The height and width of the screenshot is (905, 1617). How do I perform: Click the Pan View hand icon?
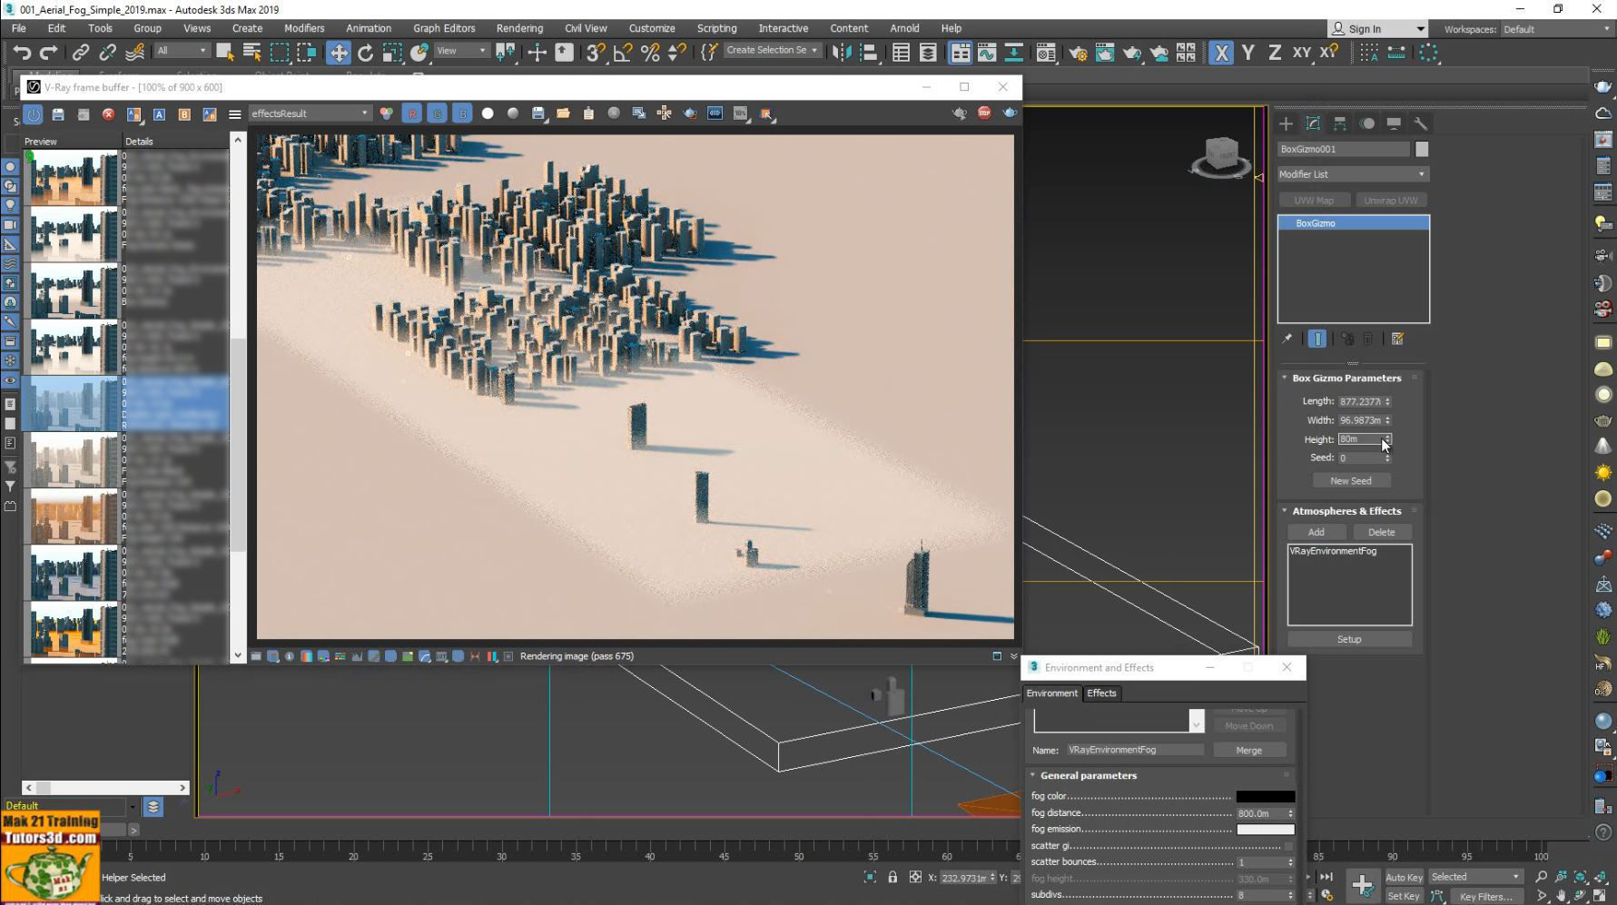tap(1561, 896)
